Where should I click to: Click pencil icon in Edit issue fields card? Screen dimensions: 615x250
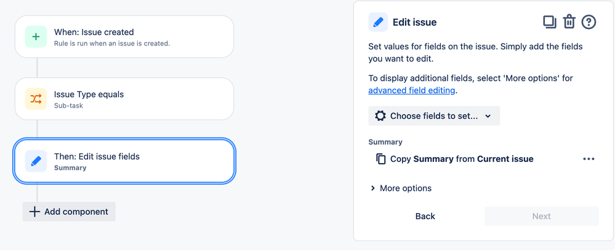(36, 161)
